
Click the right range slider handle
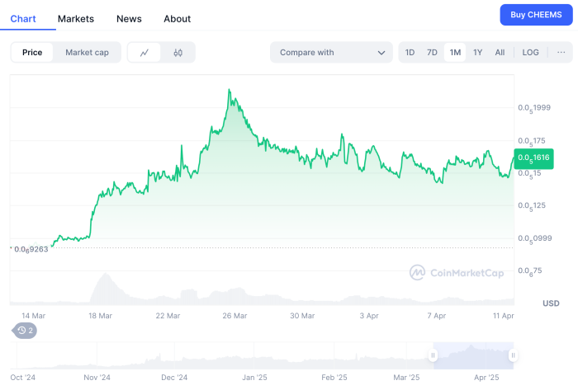tap(513, 355)
